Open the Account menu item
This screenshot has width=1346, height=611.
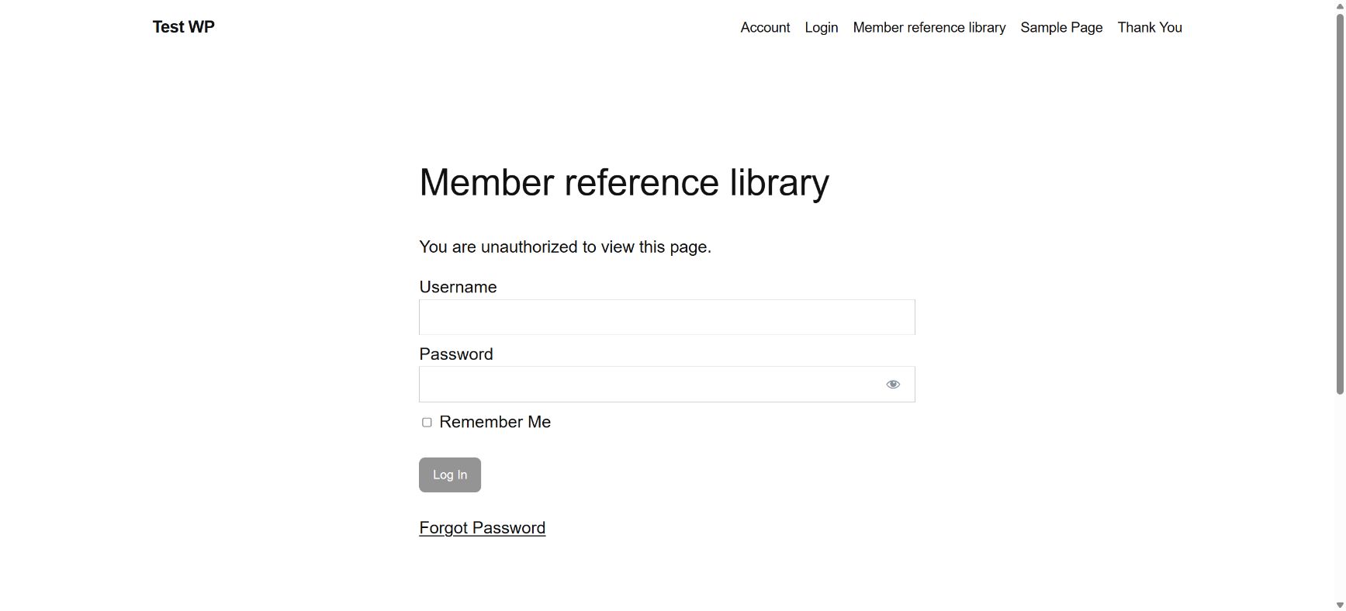tap(765, 27)
